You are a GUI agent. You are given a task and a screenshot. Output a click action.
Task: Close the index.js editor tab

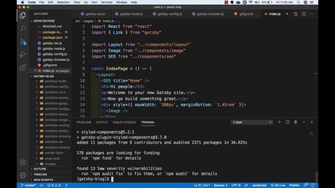click(x=287, y=14)
